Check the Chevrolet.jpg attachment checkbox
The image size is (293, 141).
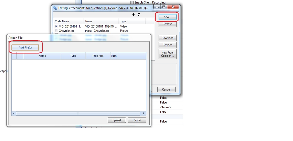coord(56,31)
